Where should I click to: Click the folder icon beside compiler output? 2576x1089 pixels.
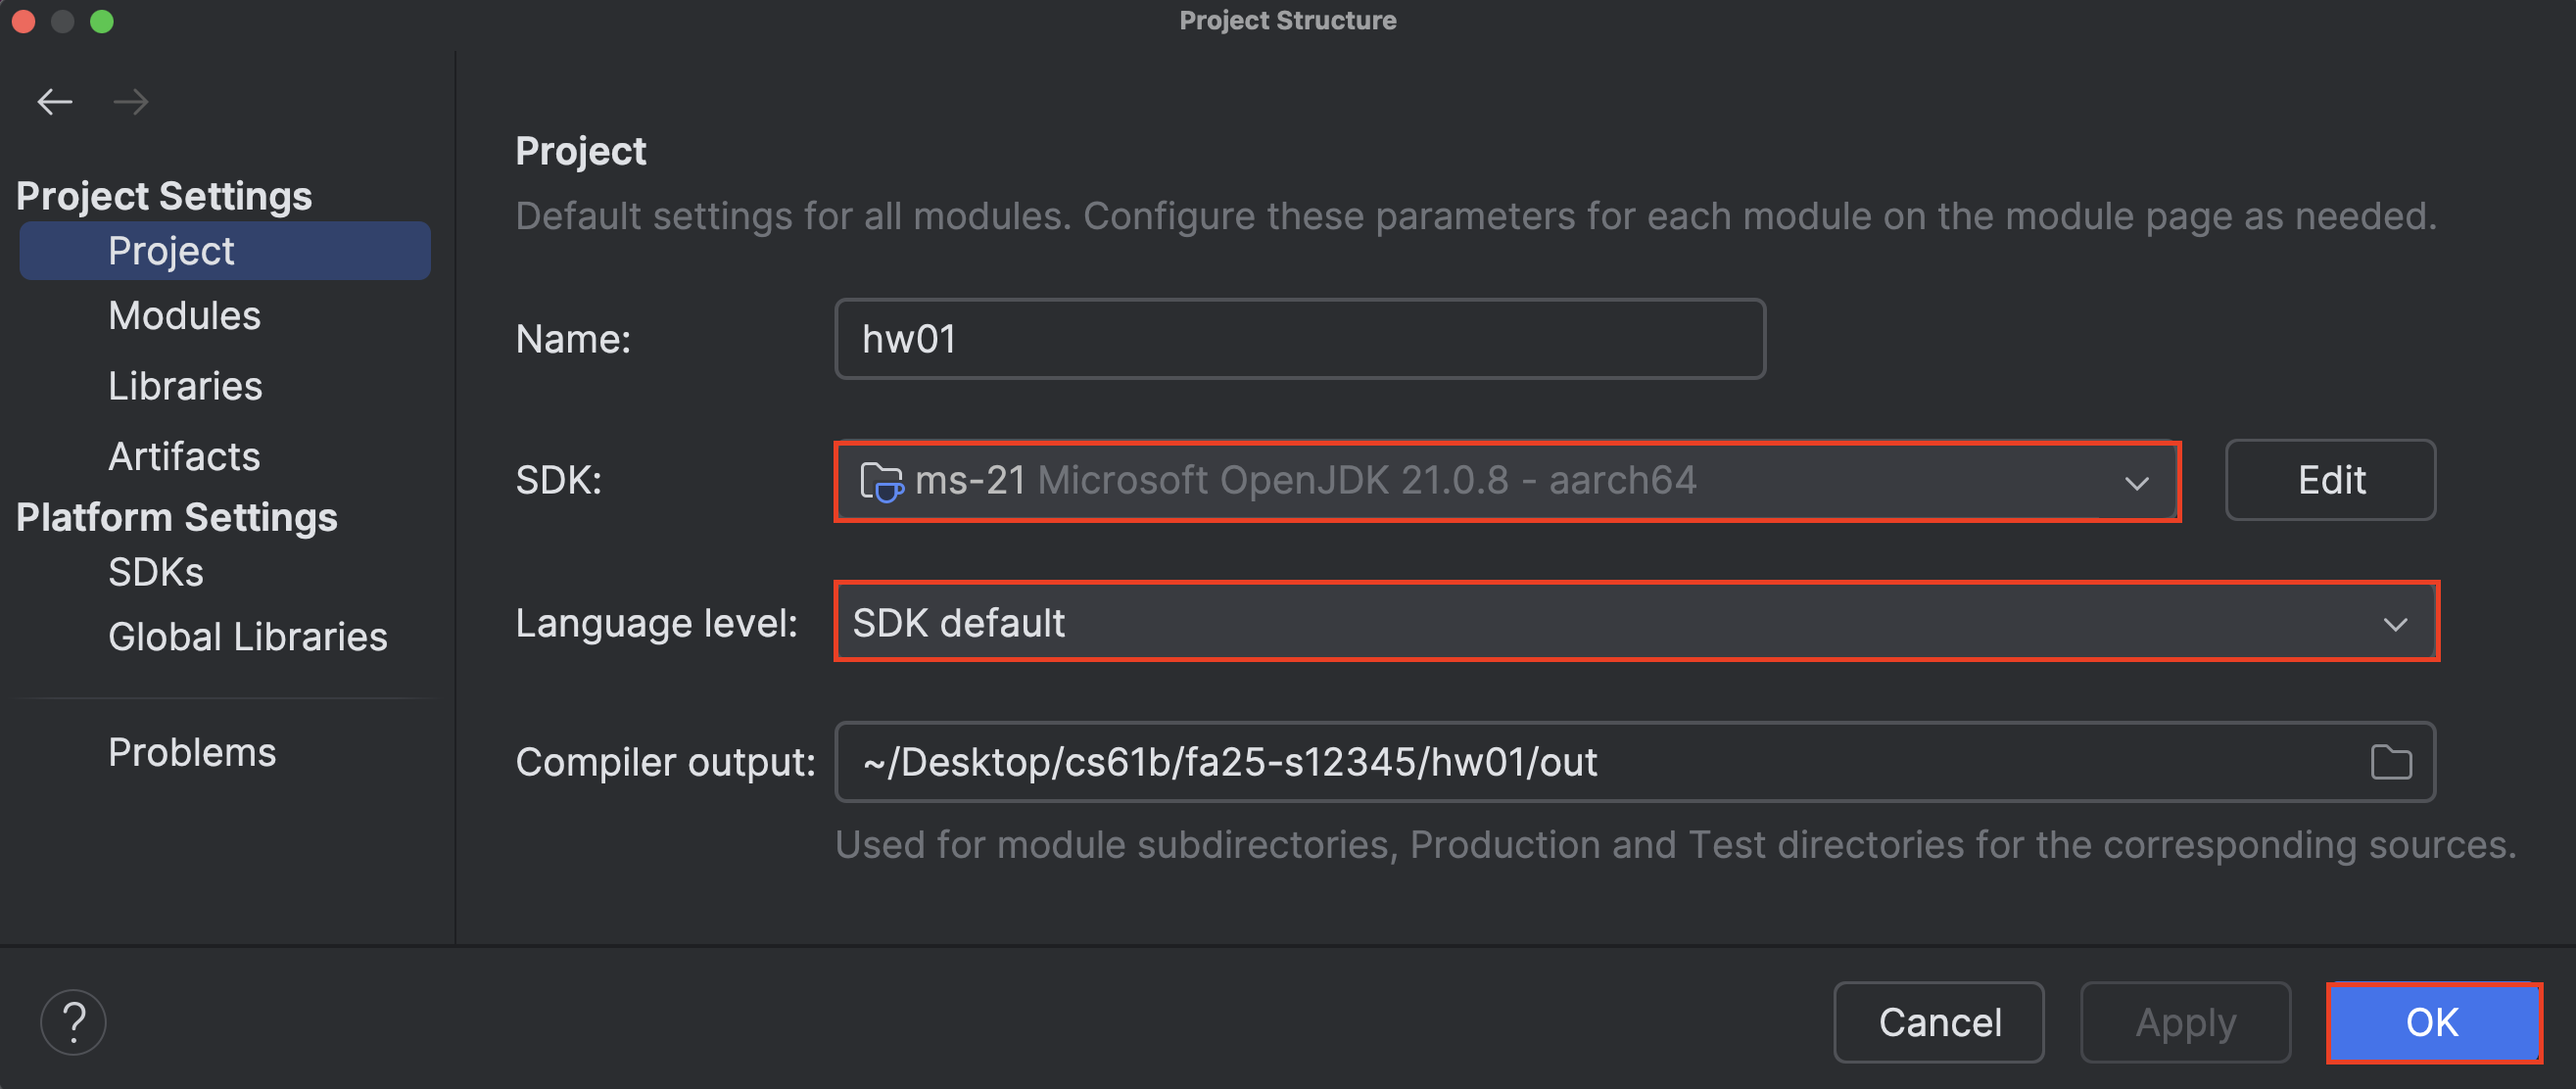2392,761
